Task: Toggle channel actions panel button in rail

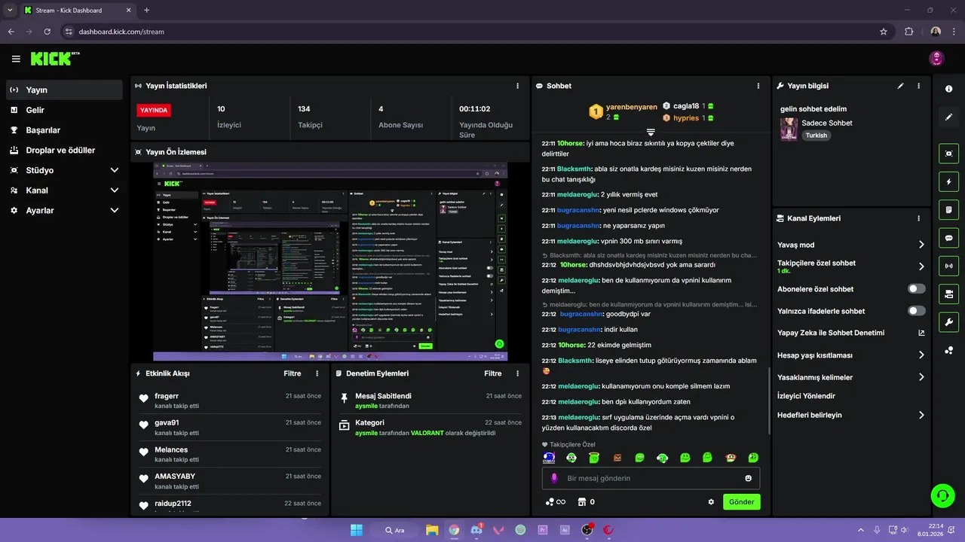Action: (x=948, y=294)
